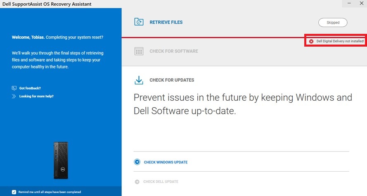The height and width of the screenshot is (196, 367).
Task: Open the Looking for more help? link
Action: pyautogui.click(x=36, y=96)
